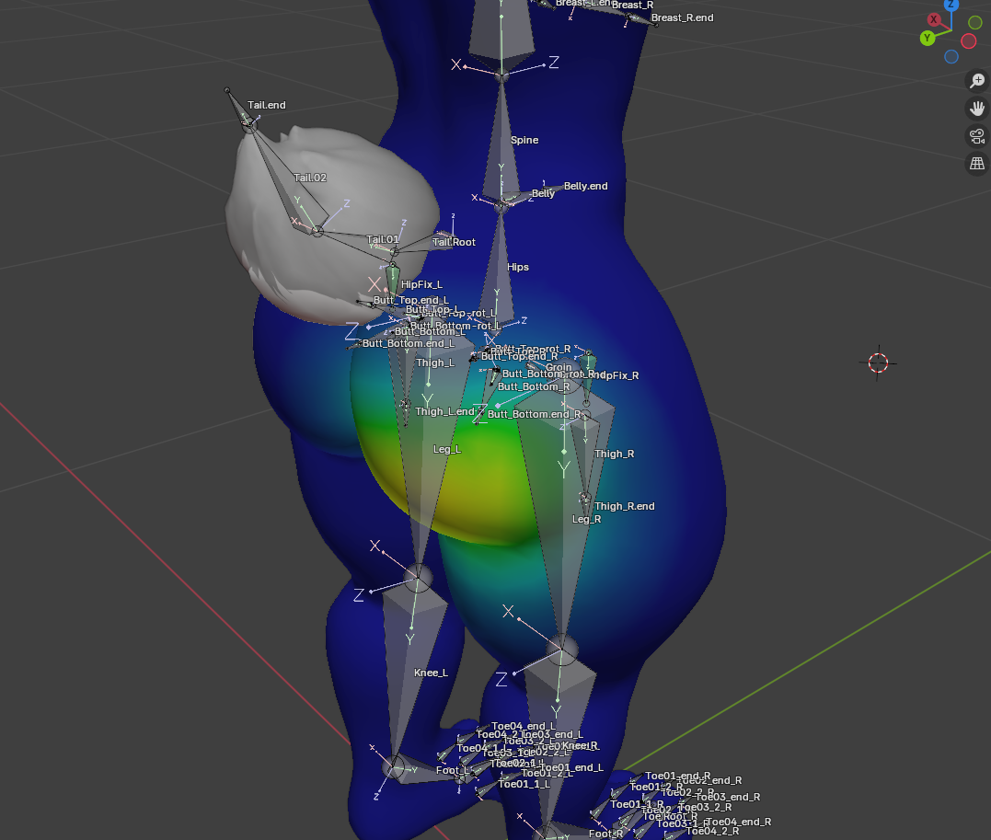The width and height of the screenshot is (991, 840).
Task: Click the Belly.end bone label
Action: [x=585, y=186]
